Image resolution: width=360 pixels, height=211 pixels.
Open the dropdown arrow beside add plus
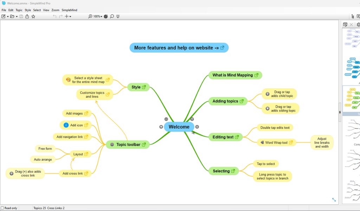[x=70, y=17]
